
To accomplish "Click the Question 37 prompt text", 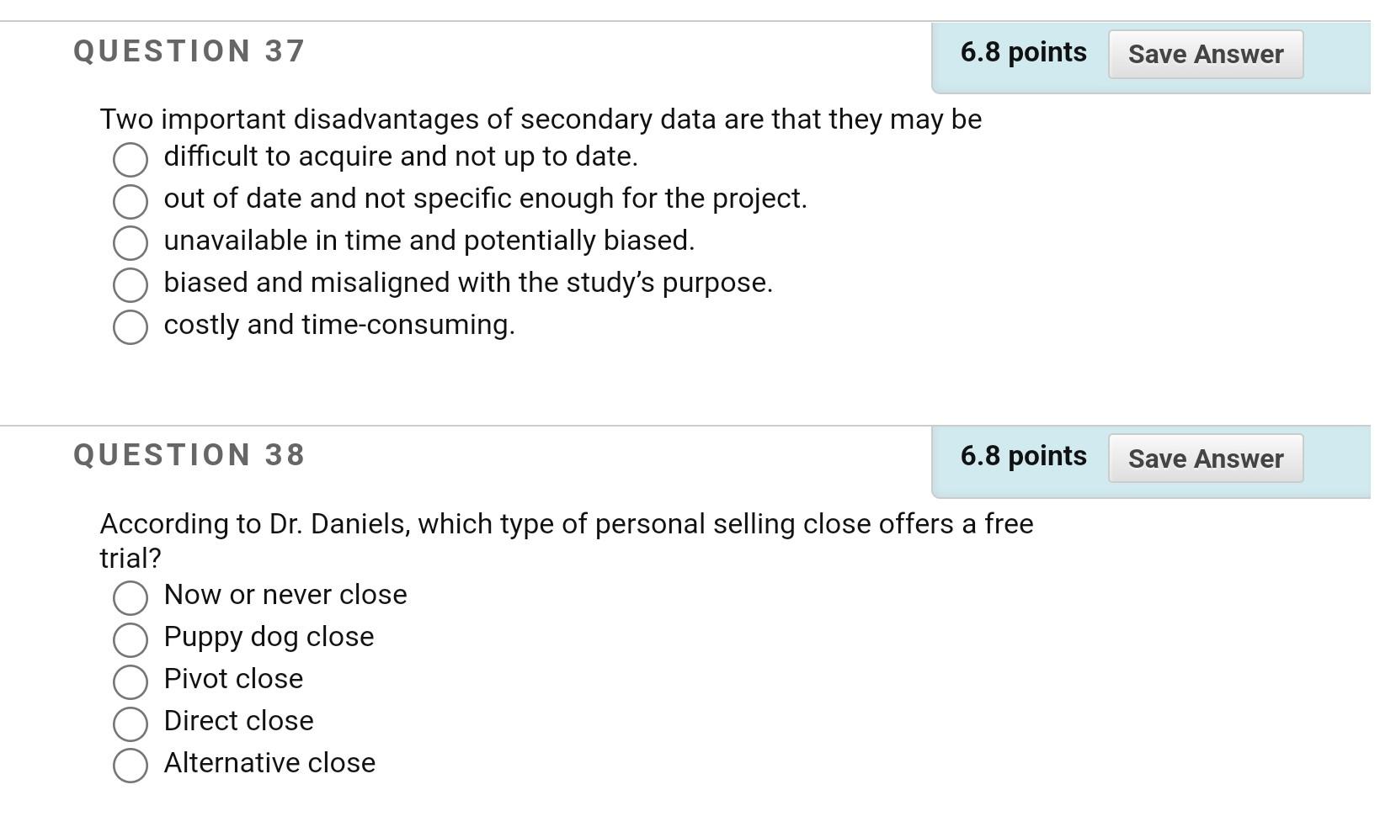I will coord(540,119).
